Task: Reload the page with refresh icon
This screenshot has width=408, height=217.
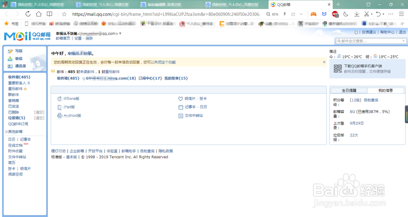Action: point(28,14)
